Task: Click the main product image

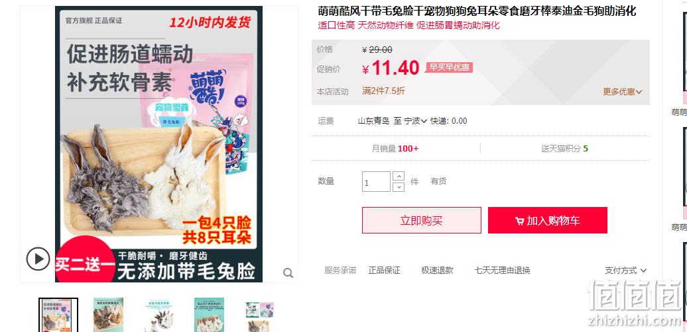Action: pos(158,144)
